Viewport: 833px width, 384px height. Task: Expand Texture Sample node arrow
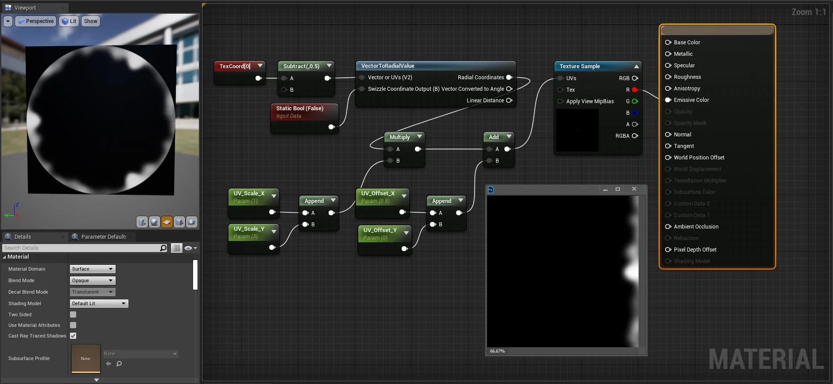click(636, 66)
